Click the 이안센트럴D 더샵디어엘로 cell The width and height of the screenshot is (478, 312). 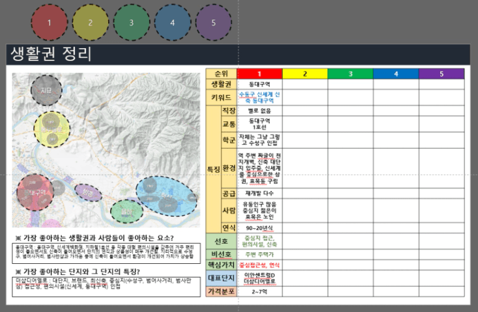pyautogui.click(x=259, y=278)
